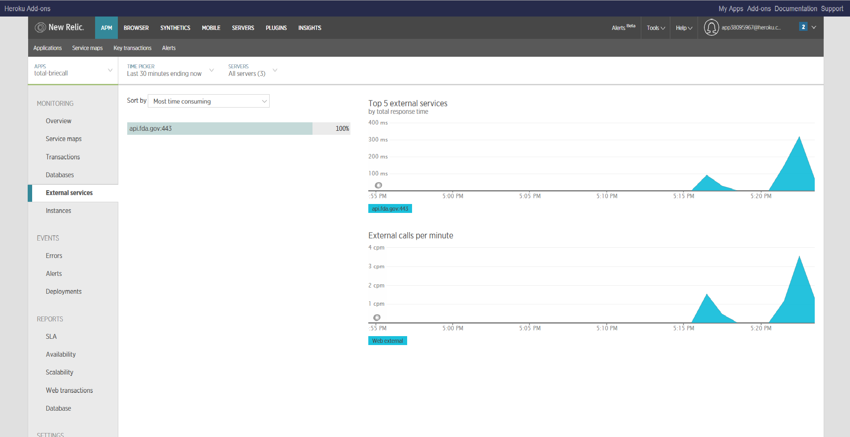Switch to the PLUGINS tab
Viewport: 850px width, 437px height.
point(276,28)
